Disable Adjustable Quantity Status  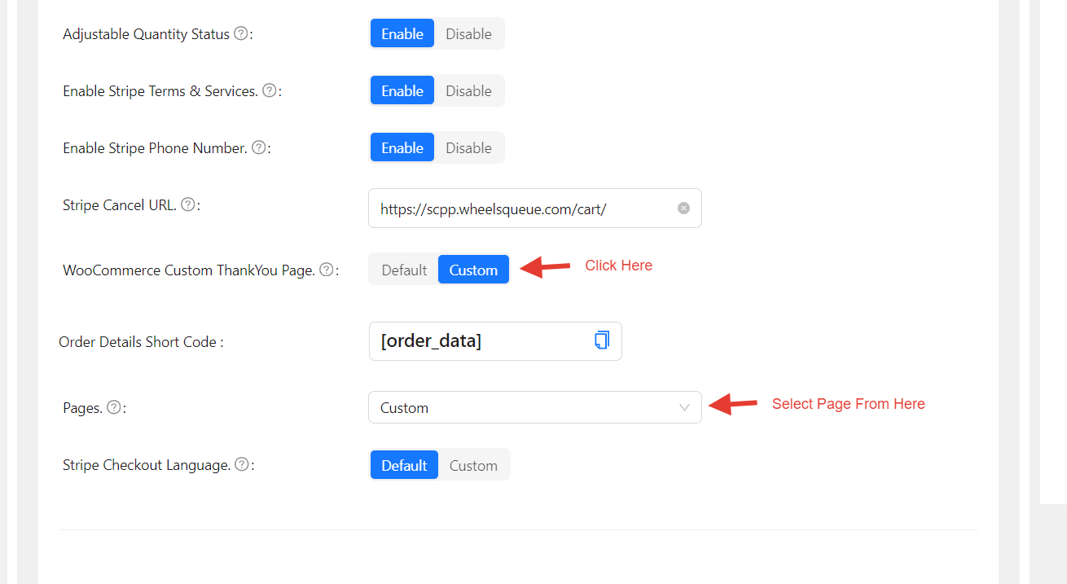(468, 34)
